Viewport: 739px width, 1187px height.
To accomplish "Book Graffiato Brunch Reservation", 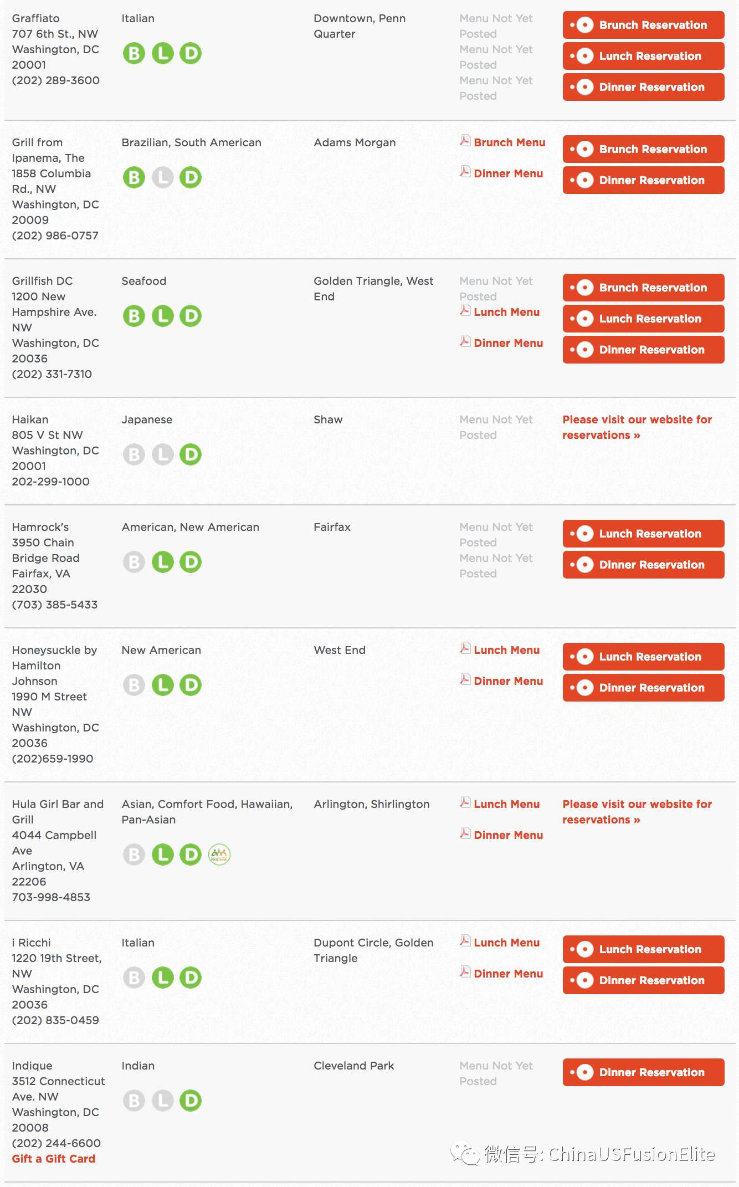I will click(x=644, y=25).
